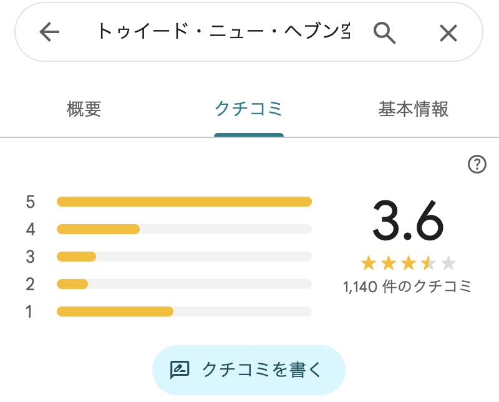499x402 pixels.
Task: Click the 3.6 average rating number
Action: coord(408,220)
